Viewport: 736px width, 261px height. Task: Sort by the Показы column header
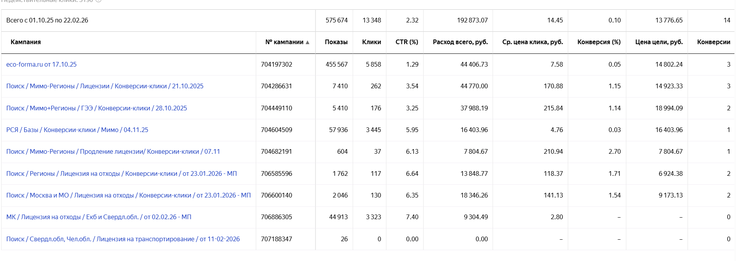point(336,42)
